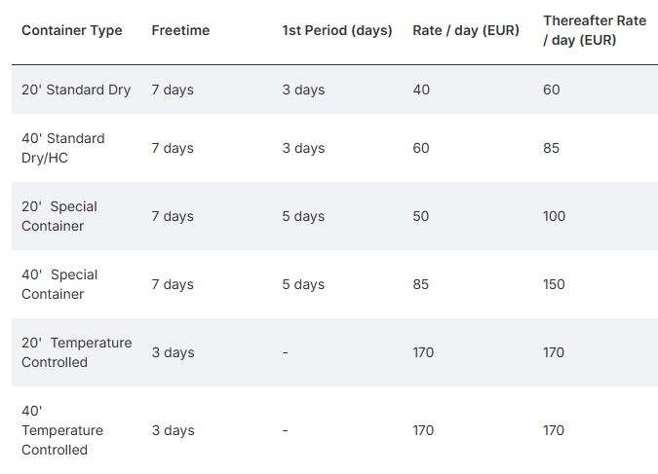This screenshot has width=658, height=474.
Task: Click rate value 50 for 20' Special Container
Action: coord(421,216)
